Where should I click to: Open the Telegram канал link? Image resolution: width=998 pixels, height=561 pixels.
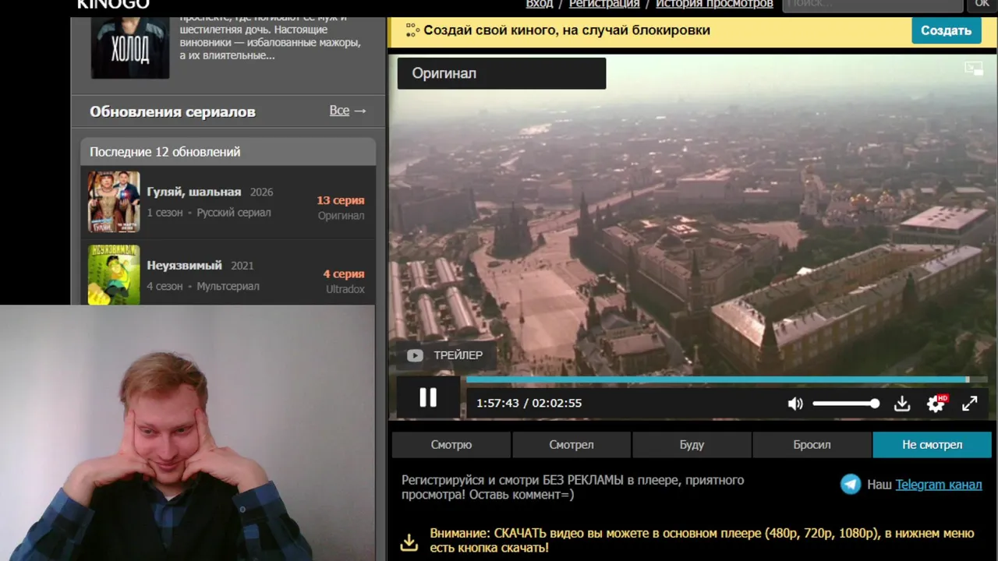[x=939, y=485]
